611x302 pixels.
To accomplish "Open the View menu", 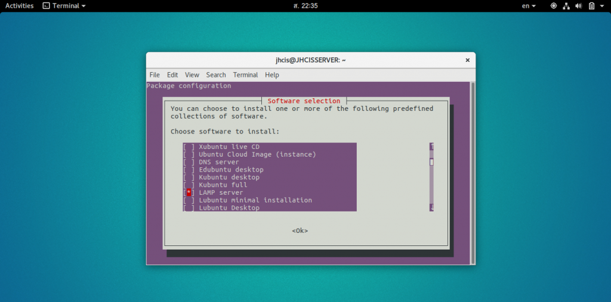I will coord(192,74).
